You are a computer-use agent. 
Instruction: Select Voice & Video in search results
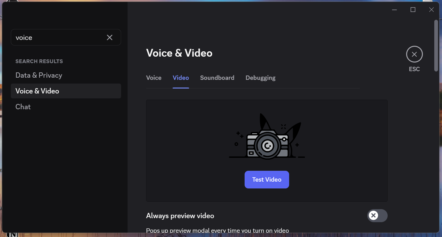coord(66,91)
